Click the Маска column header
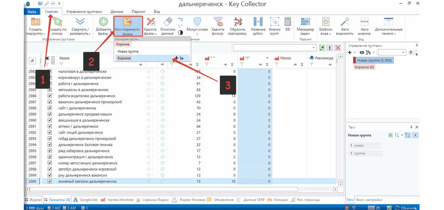Screen dimensions: 444x210 [285, 58]
